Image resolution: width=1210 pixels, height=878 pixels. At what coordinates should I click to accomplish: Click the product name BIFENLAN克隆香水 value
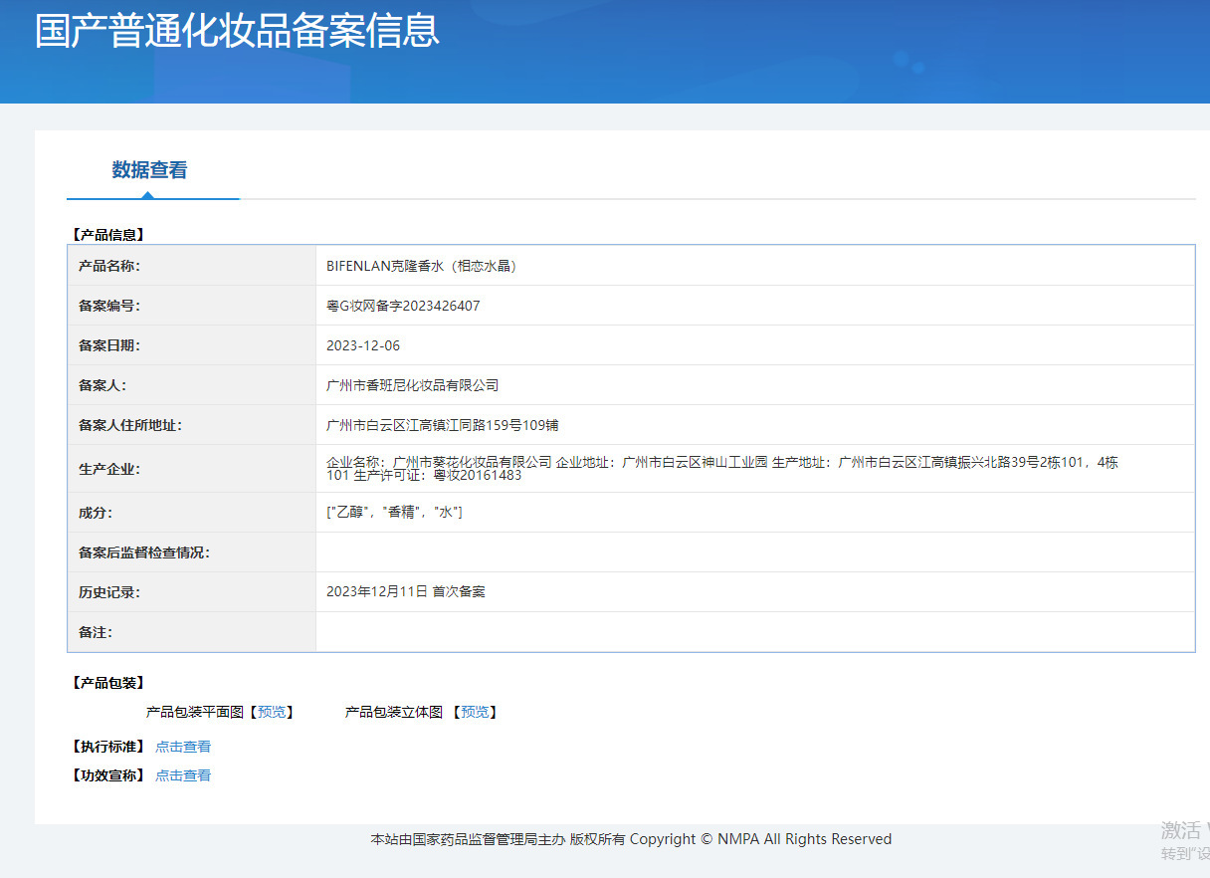422,266
